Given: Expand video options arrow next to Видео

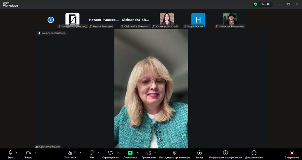Looking at the screenshot, I should 36,153.
